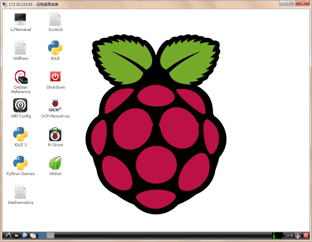Click the red Shutdown desktop icon
Image resolution: width=312 pixels, height=242 pixels.
point(55,77)
